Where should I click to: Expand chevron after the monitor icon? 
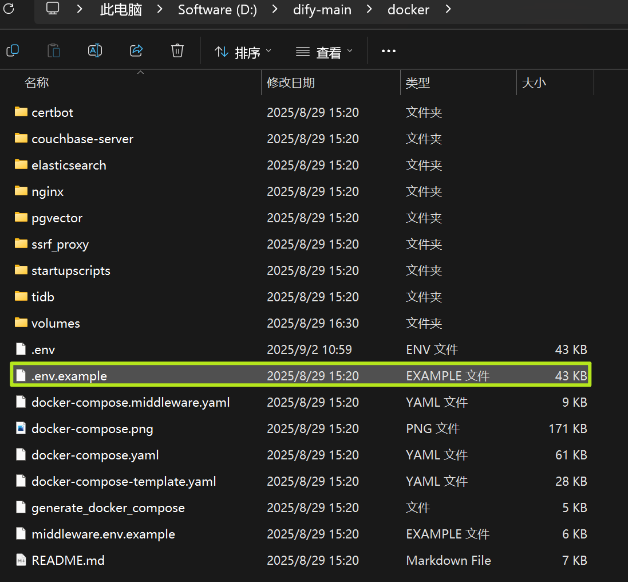pyautogui.click(x=80, y=9)
